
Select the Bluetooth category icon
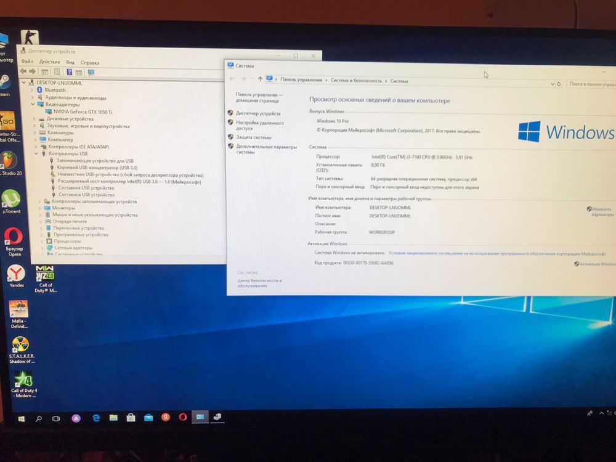pyautogui.click(x=39, y=90)
